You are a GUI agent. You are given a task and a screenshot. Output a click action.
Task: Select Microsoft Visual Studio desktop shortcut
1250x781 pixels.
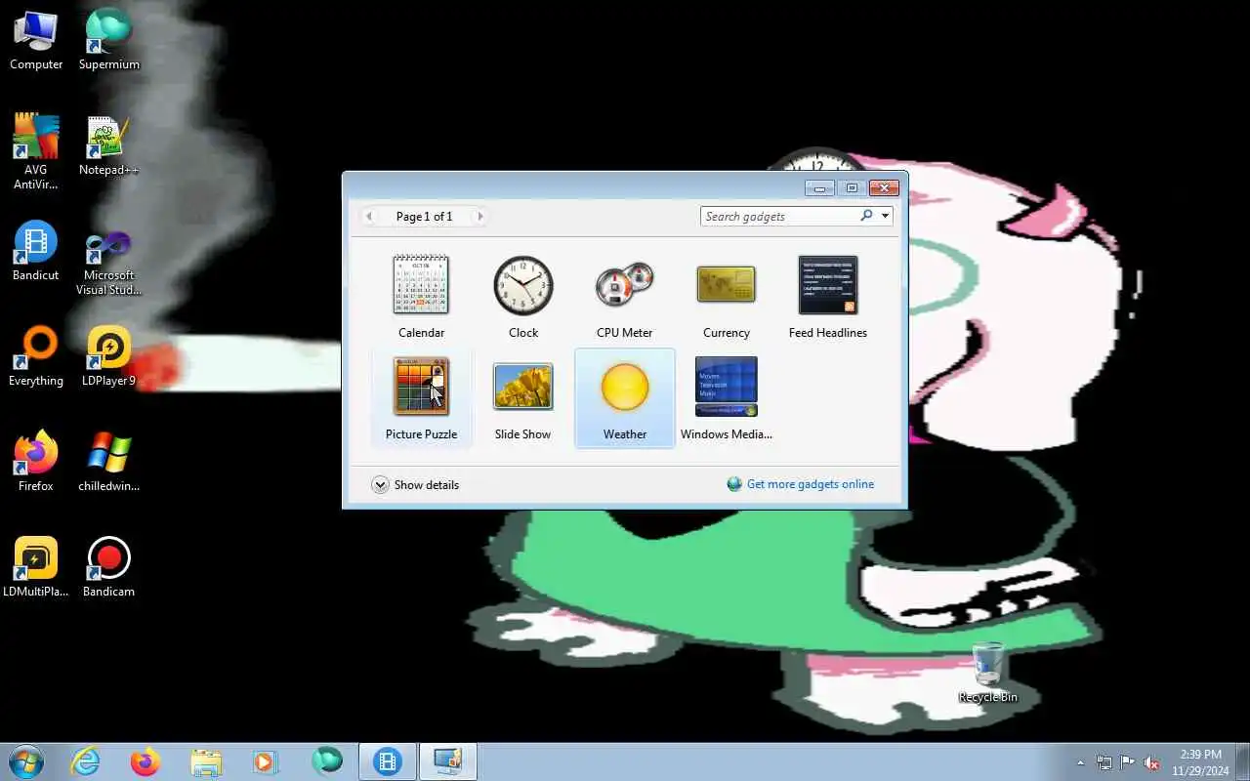pyautogui.click(x=109, y=262)
